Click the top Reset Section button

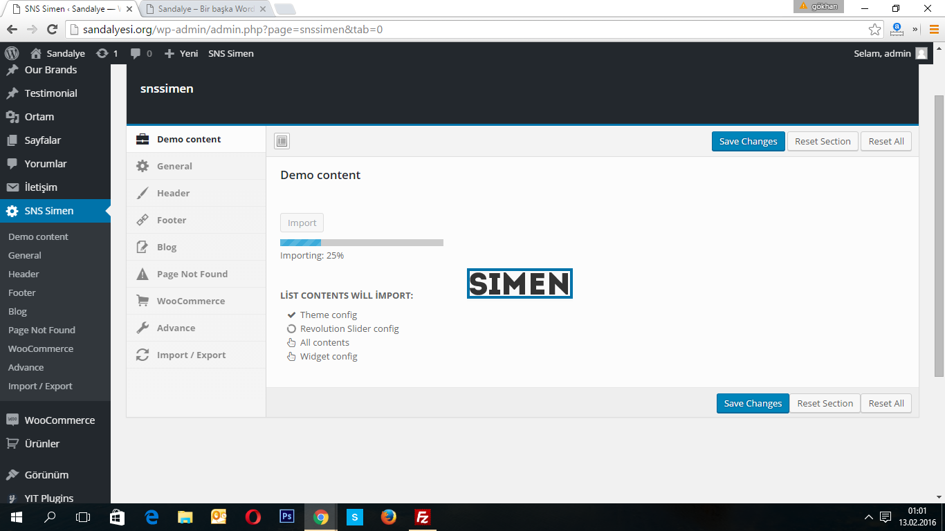(823, 142)
